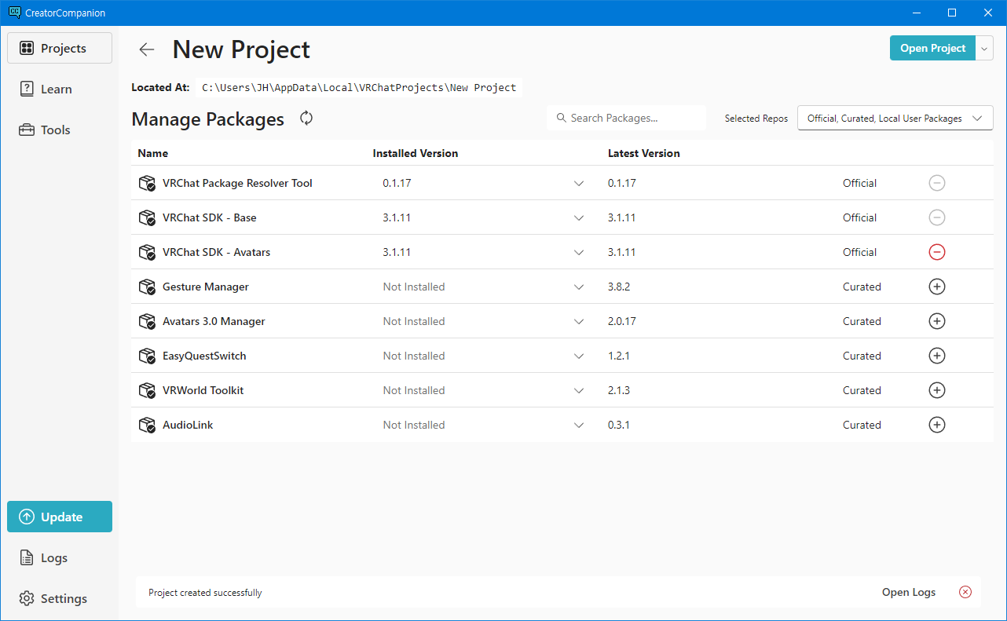Minimize the CreatorCompanion window

[x=916, y=13]
